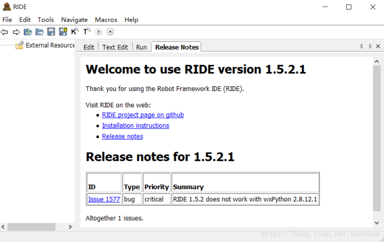Open the Tools menu
This screenshot has width=384, height=242.
[x=45, y=20]
